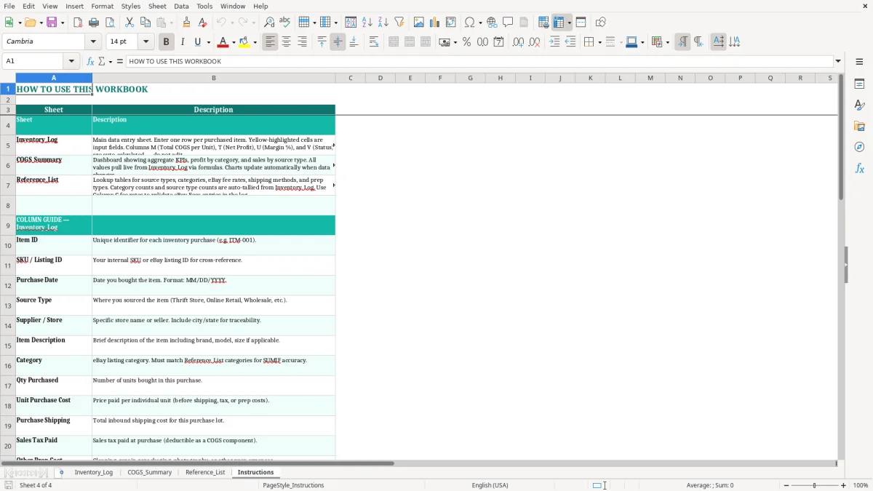Click the row 10 header

(8, 245)
